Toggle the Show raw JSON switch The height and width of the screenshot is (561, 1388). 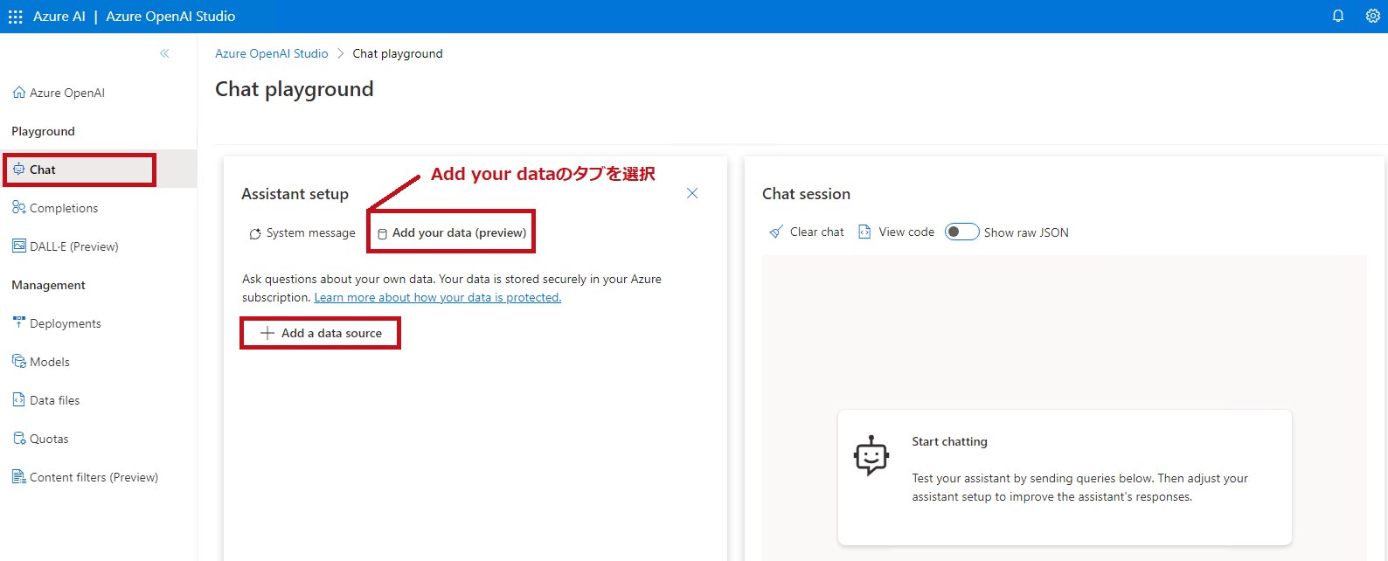pos(962,232)
